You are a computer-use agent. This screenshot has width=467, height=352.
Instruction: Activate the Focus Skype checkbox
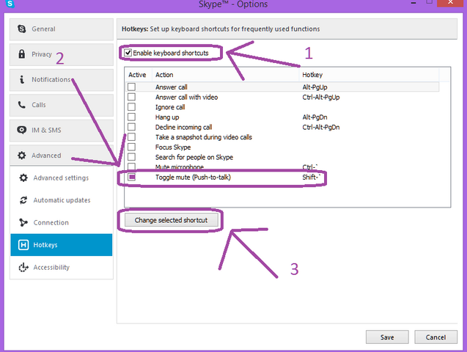[x=131, y=147]
